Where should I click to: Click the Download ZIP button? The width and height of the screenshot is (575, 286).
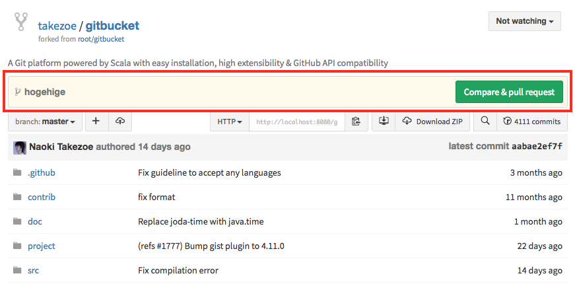[432, 122]
